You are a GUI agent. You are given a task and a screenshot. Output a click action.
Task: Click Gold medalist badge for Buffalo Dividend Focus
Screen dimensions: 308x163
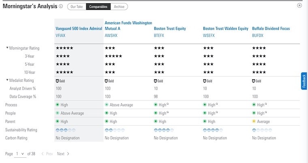pyautogui.click(x=257, y=81)
